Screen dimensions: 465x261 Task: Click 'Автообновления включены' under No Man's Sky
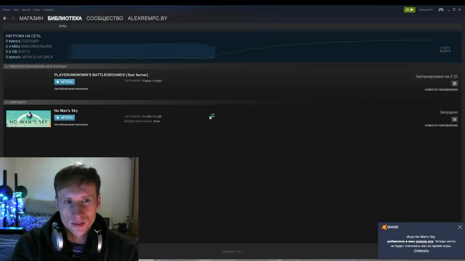point(71,125)
